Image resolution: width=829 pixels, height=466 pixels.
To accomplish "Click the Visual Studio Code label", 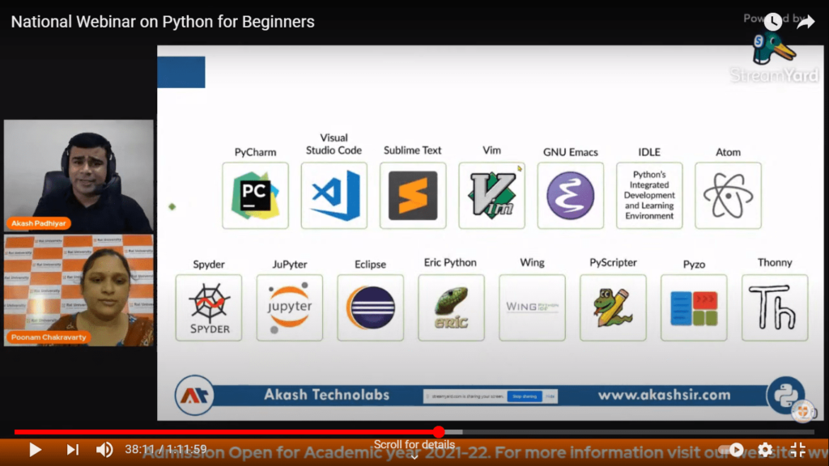I will pos(334,144).
